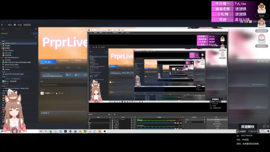This screenshot has height=152, width=270.
Task: Open File Explorer from the taskbar
Action: (55, 131)
